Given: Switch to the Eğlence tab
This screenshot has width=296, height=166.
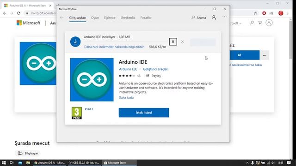Looking at the screenshot, I should coord(110,18).
